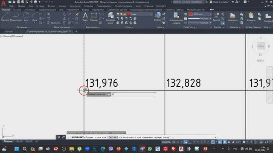The width and height of the screenshot is (273, 153).
Task: Switch to the Вставка ribbon tab
Action: (x=17, y=10)
